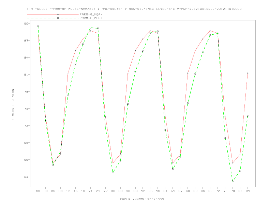Click x-axis tick label 60
Viewport: 270px width, 208px height.
tap(188, 191)
